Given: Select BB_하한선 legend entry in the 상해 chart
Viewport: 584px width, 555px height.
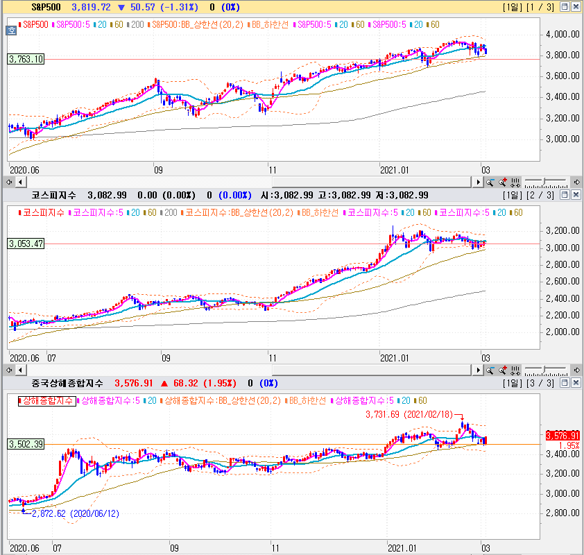Looking at the screenshot, I should (x=305, y=401).
